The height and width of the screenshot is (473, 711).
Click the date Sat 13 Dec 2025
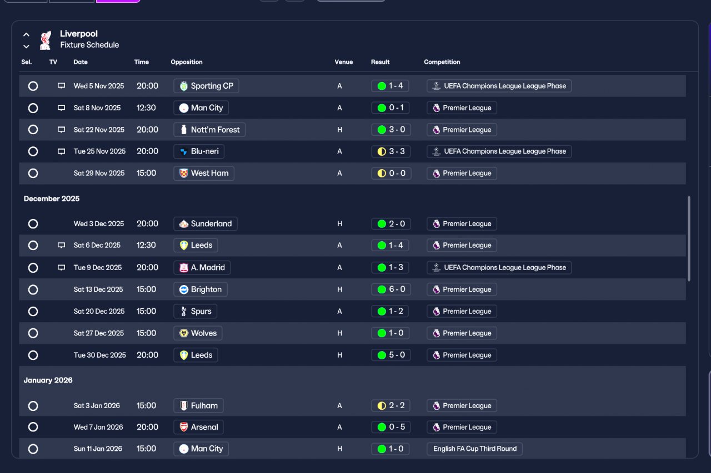click(x=98, y=289)
